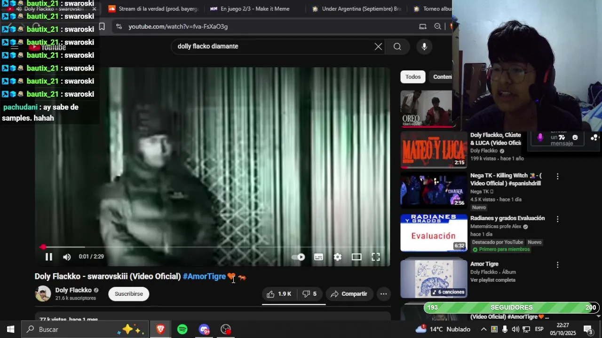The image size is (602, 338).
Task: Turn on subtitles with the captions icon
Action: (x=318, y=257)
